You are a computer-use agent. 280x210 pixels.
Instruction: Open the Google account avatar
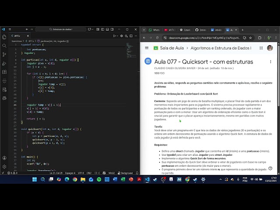[x=270, y=48]
